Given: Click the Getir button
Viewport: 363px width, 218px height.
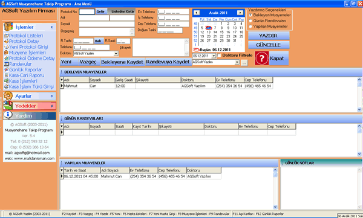Looking at the screenshot, I should pyautogui.click(x=100, y=11).
